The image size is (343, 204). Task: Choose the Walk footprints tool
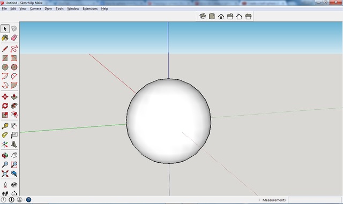tap(5, 193)
